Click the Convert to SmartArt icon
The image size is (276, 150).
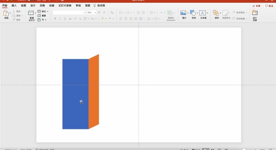click(x=170, y=13)
